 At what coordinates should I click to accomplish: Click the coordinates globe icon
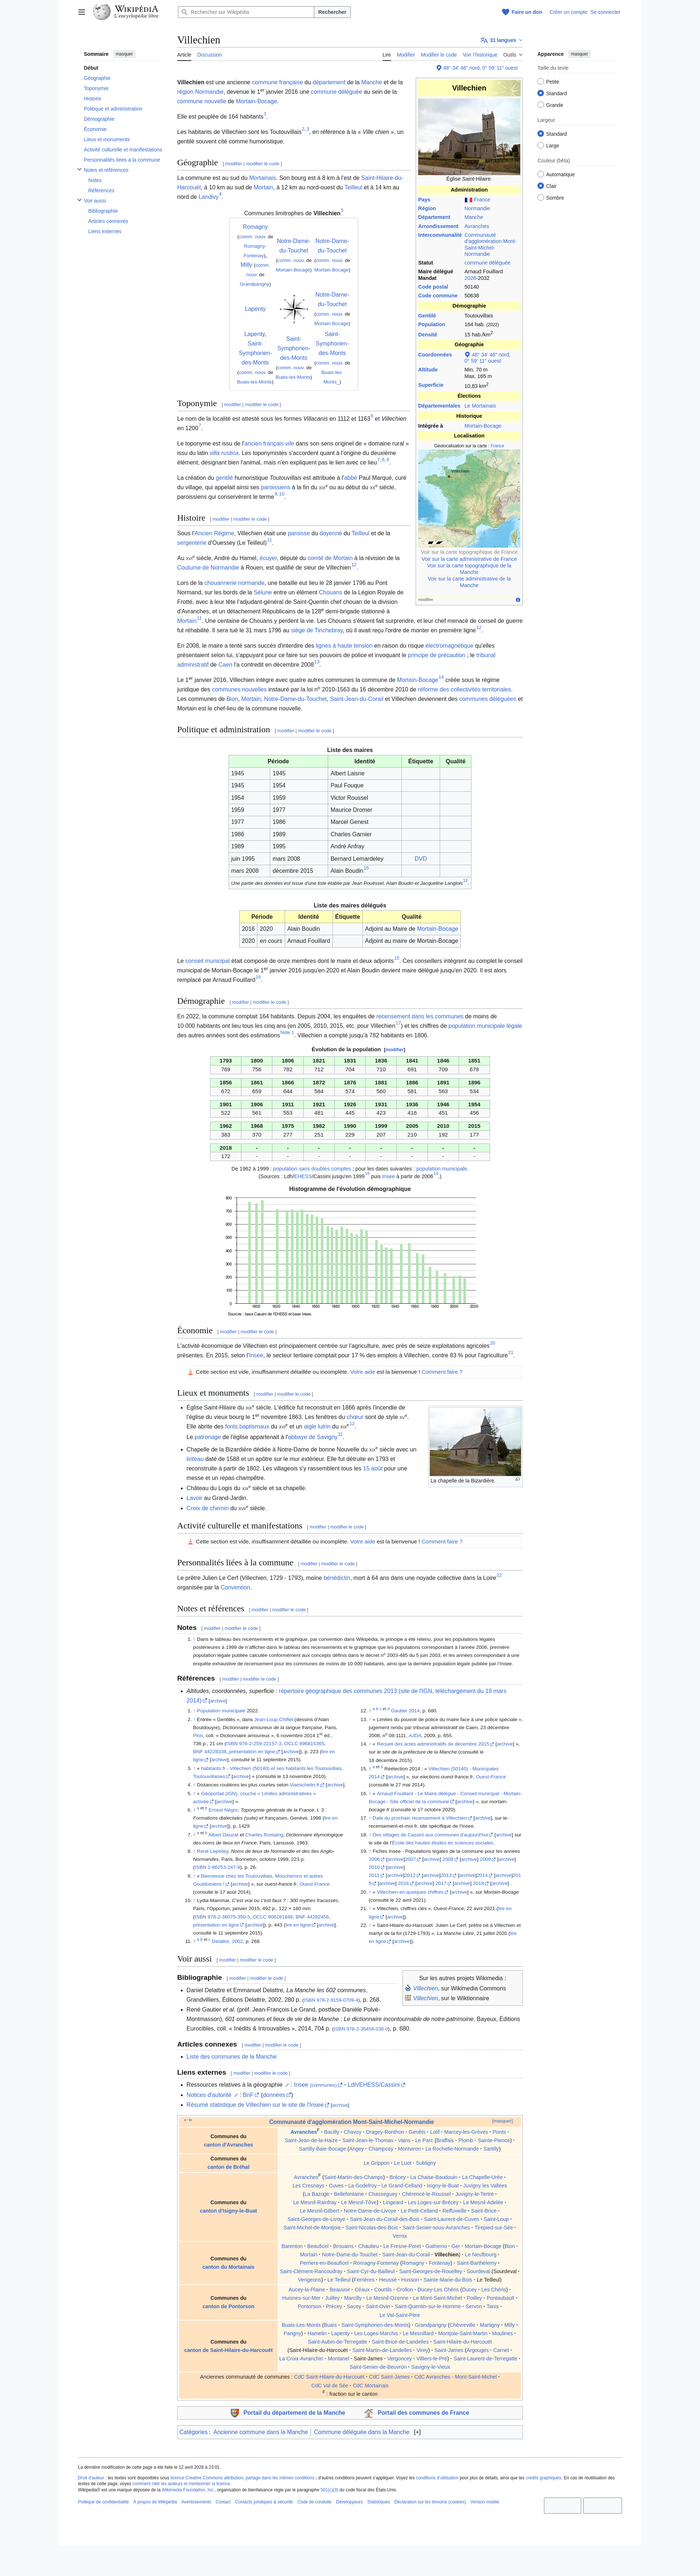click(x=439, y=68)
